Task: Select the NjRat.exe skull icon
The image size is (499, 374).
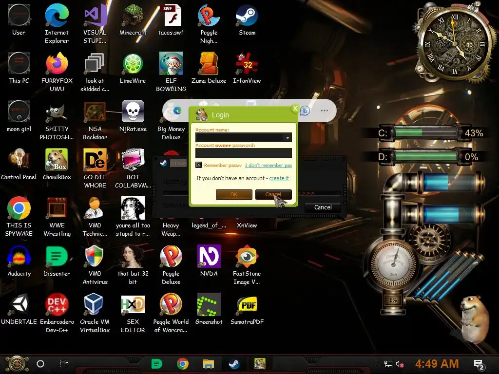Action: [133, 116]
